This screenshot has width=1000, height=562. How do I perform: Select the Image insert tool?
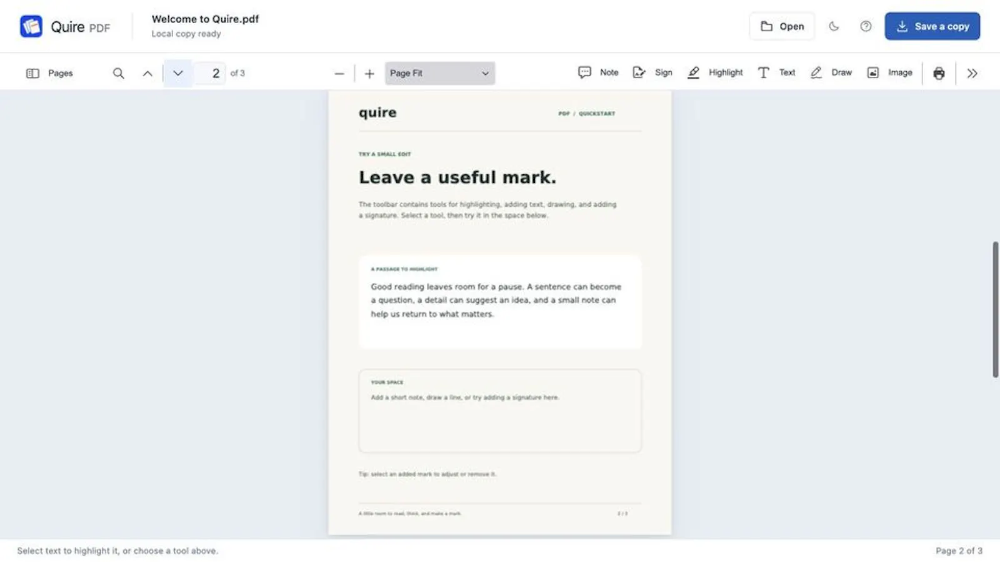coord(889,72)
